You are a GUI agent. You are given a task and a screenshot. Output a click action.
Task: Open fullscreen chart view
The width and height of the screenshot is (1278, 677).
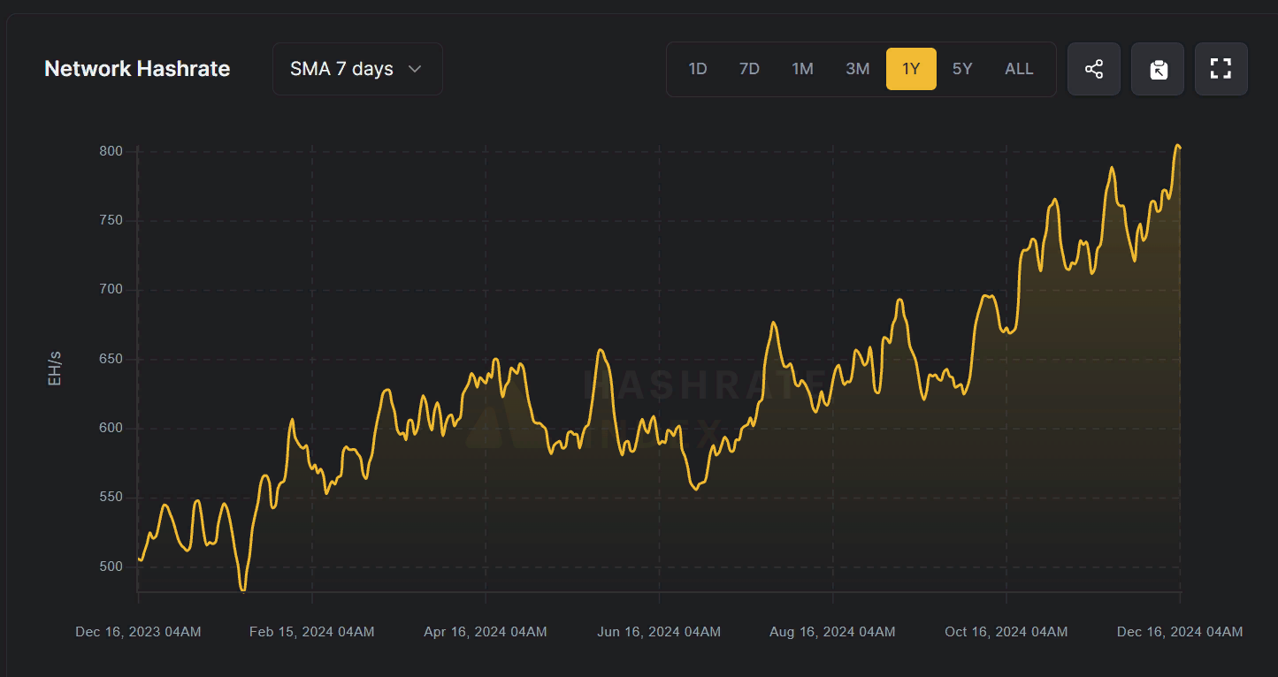coord(1221,69)
